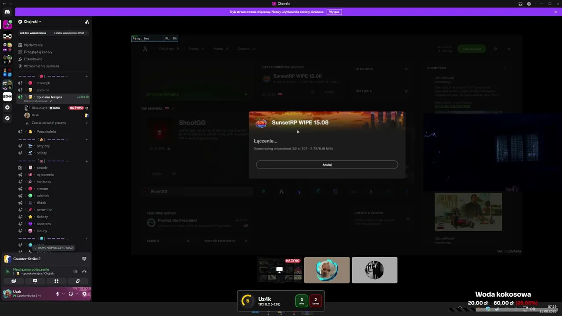Collapse the category above the strumyk channel

click(43, 76)
